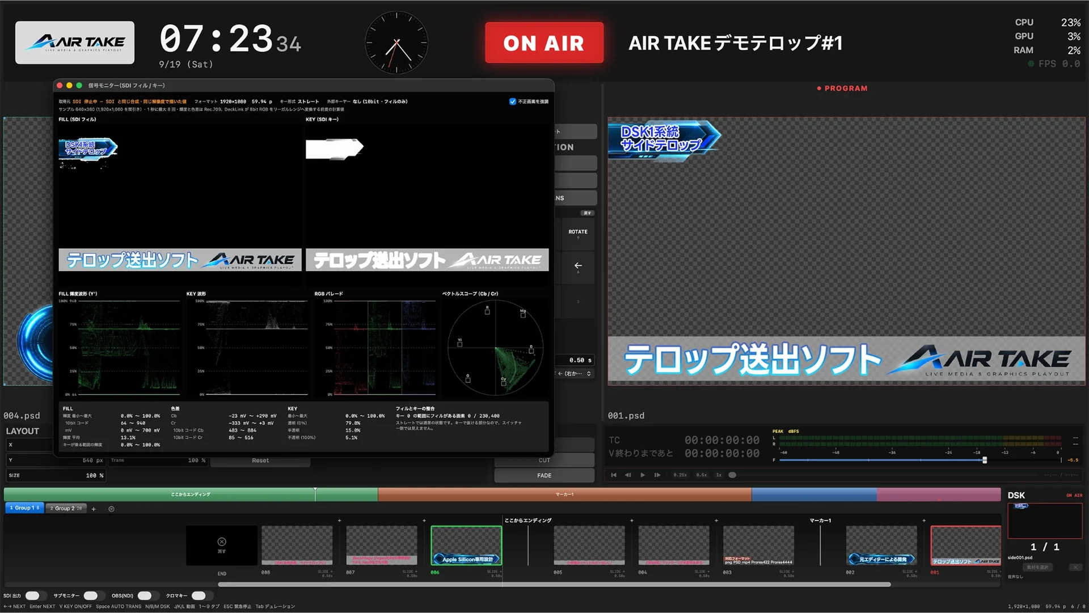This screenshot has width=1089, height=613.
Task: Click the PROGRAM preview monitor
Action: click(x=846, y=251)
